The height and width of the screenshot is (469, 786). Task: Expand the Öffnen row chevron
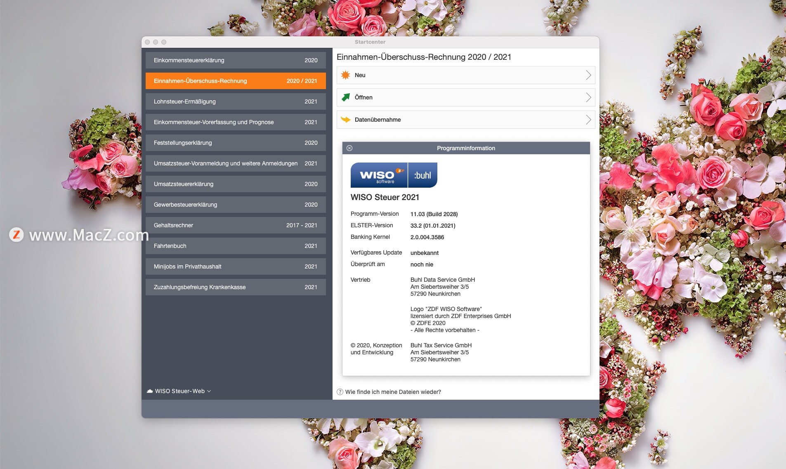point(588,97)
